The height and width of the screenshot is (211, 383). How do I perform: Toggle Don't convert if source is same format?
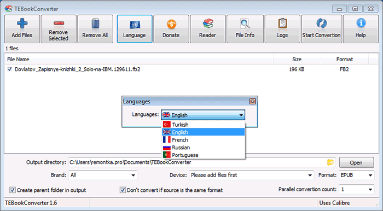tap(123, 190)
